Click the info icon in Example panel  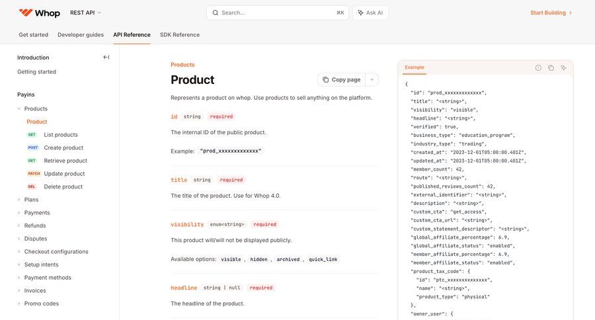[x=538, y=67]
